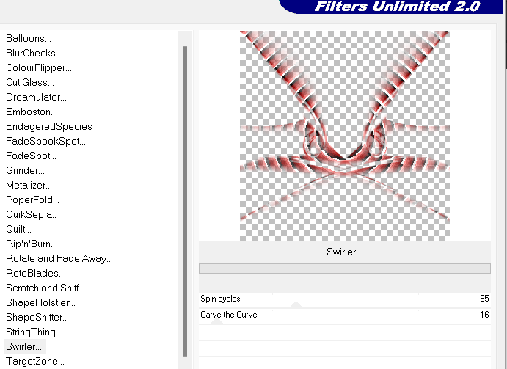
Task: Click the filter list vertical scrollbar
Action: click(185, 198)
